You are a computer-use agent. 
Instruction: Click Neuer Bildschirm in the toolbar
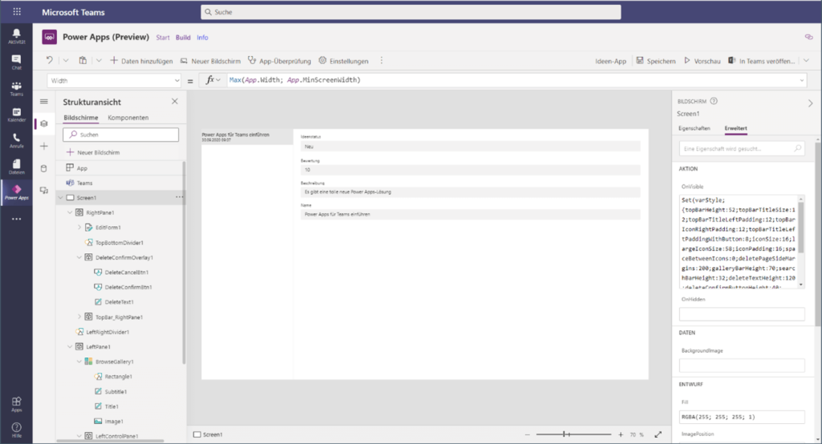point(210,61)
